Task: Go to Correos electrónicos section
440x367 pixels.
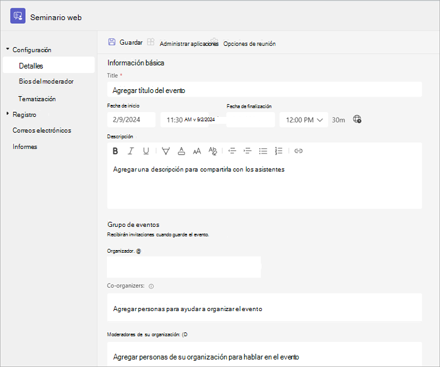Action: coord(42,130)
